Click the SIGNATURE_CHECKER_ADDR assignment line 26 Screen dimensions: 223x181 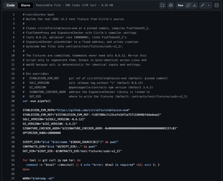(100, 128)
